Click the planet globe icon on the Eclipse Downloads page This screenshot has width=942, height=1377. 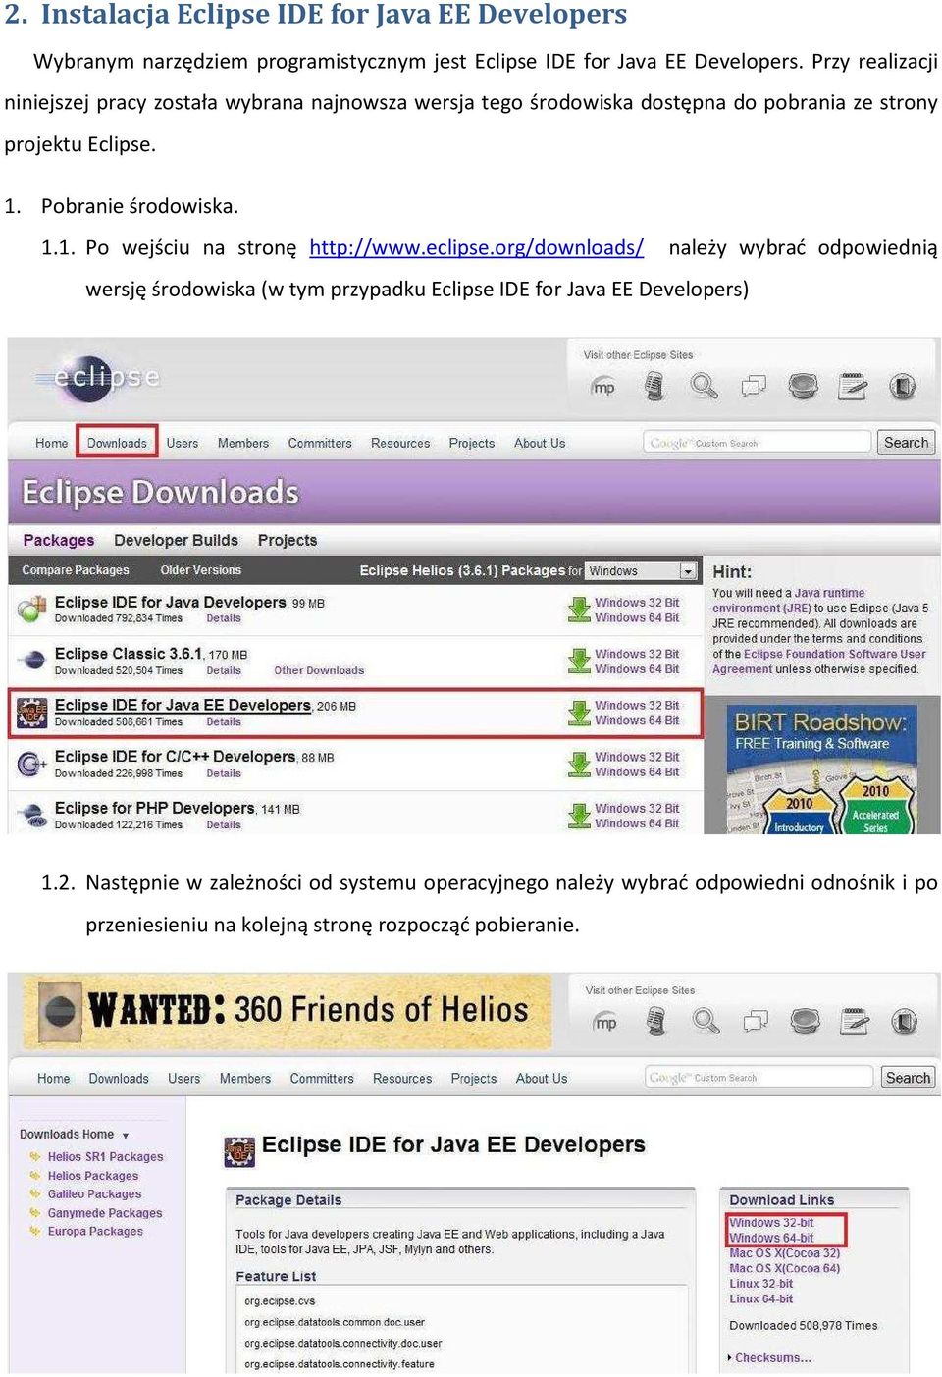(x=803, y=387)
